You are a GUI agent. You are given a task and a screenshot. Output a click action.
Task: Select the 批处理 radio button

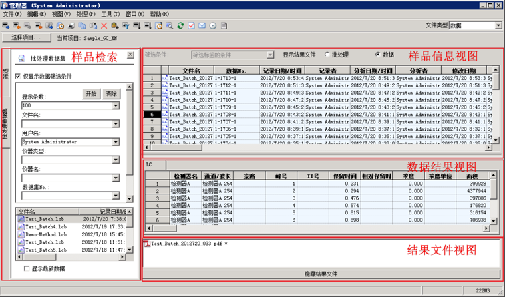(327, 55)
